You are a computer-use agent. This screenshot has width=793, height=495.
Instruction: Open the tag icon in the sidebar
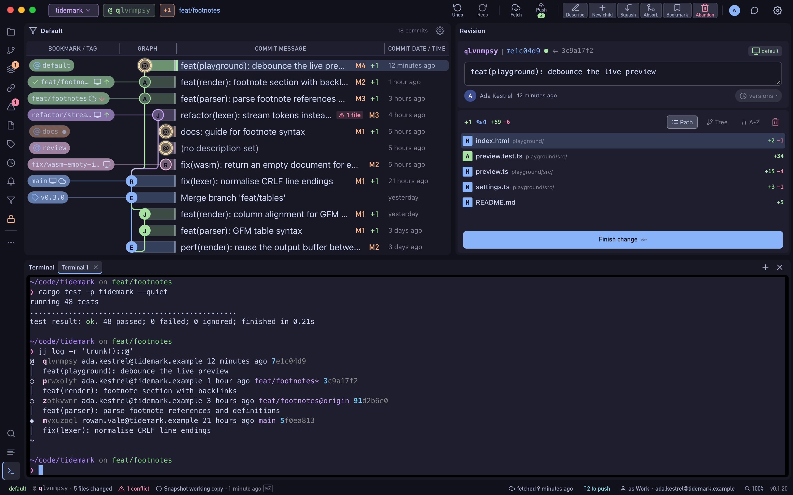coord(11,144)
